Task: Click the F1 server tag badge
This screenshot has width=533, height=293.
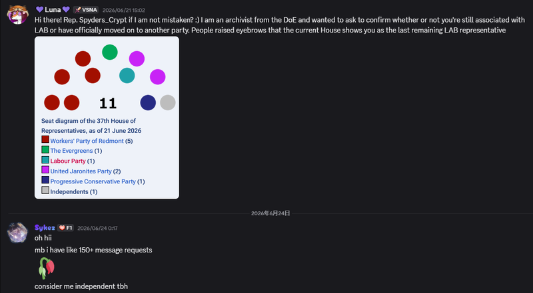Action: point(65,228)
